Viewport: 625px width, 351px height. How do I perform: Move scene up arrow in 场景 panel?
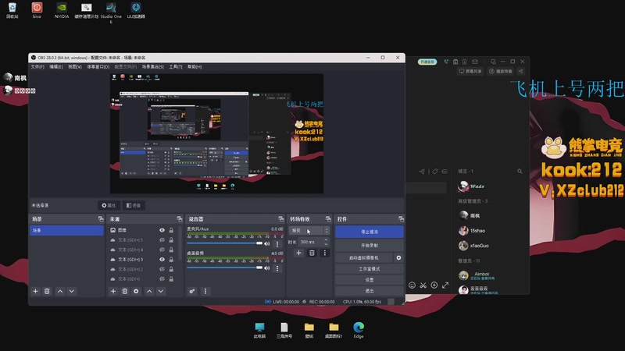click(60, 291)
